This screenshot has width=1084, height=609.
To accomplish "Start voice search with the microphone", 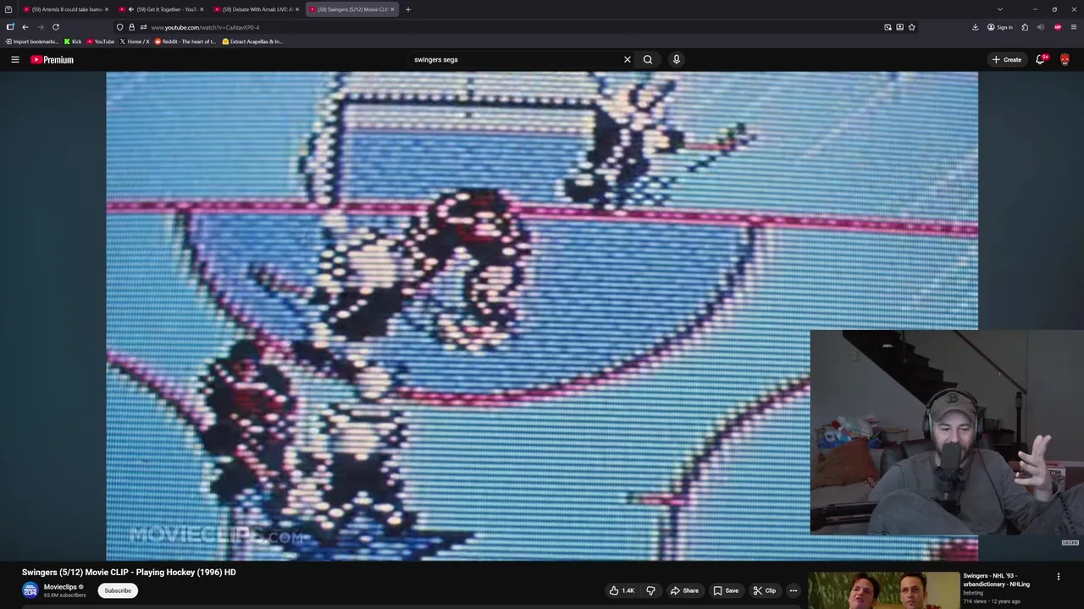I will (676, 59).
